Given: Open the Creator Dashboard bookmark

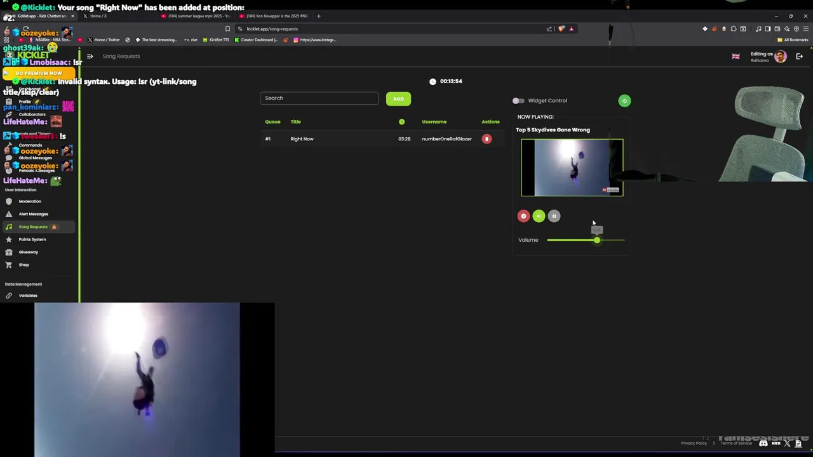Looking at the screenshot, I should [x=256, y=40].
